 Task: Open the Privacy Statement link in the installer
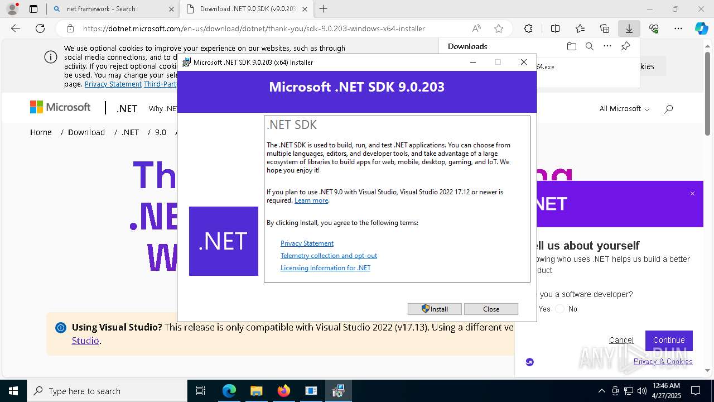pos(307,243)
